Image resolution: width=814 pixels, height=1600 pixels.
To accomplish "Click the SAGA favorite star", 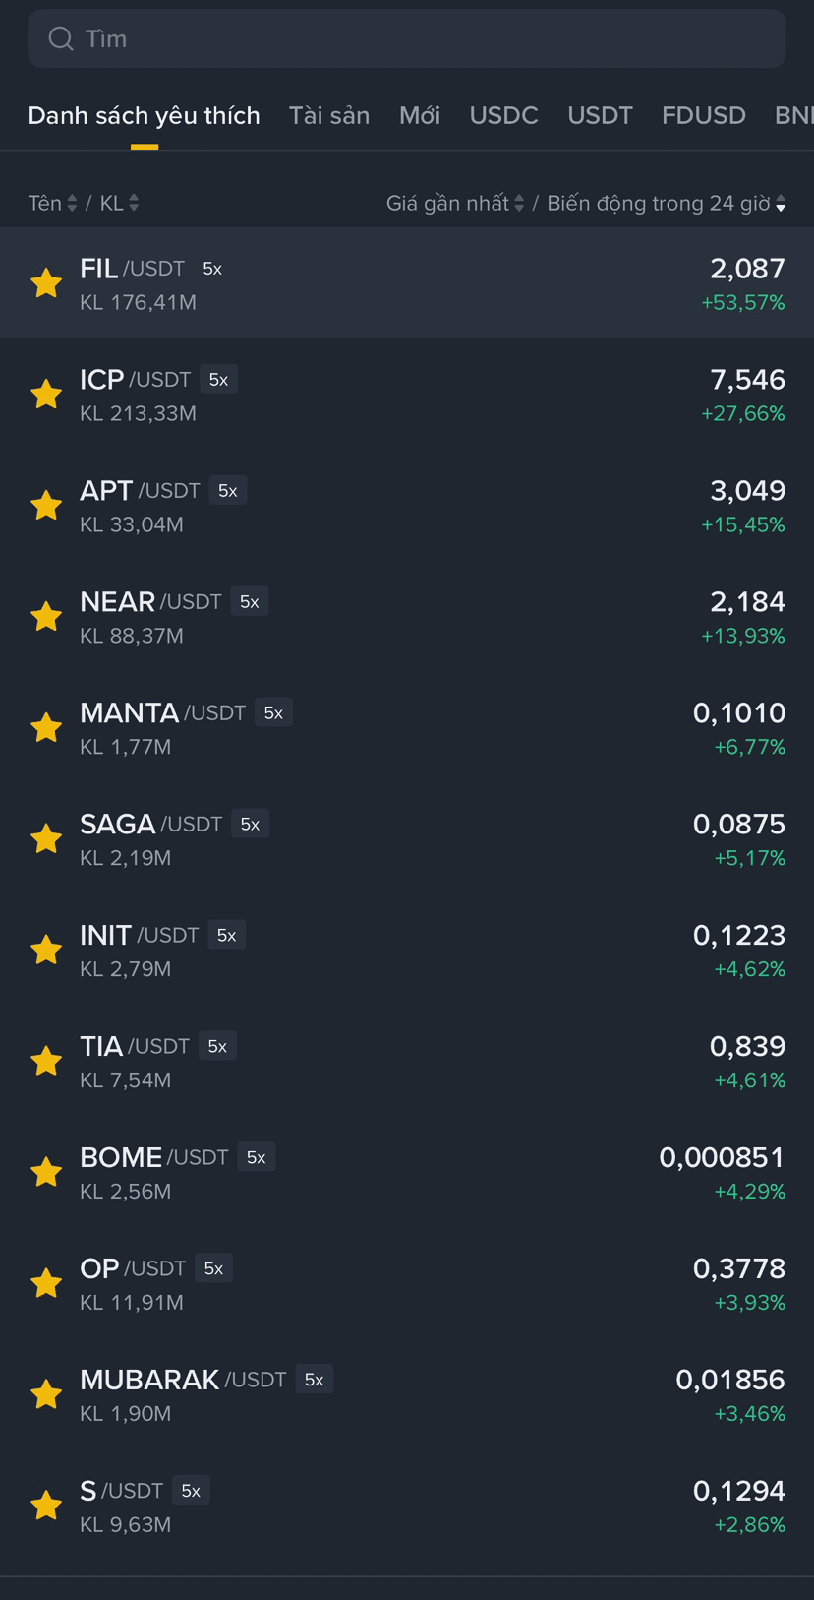I will tap(46, 839).
